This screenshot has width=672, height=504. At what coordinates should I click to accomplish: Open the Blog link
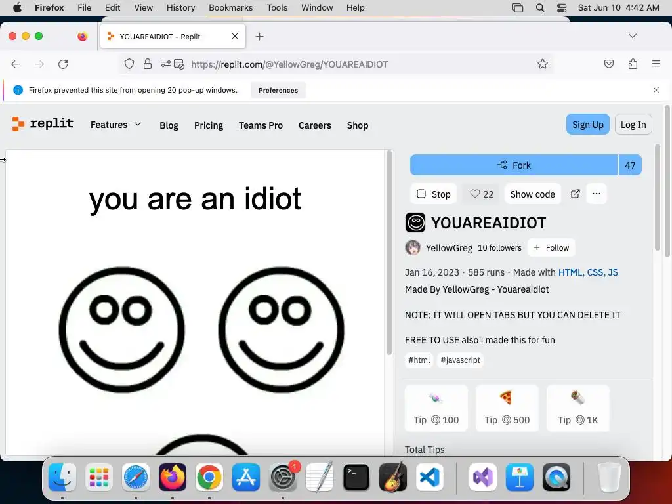[169, 125]
